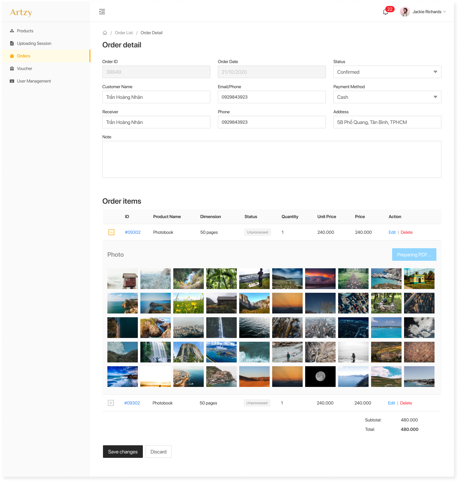Viewport: 459px width, 482px height.
Task: Click Jackie Richards profile avatar
Action: tap(405, 12)
